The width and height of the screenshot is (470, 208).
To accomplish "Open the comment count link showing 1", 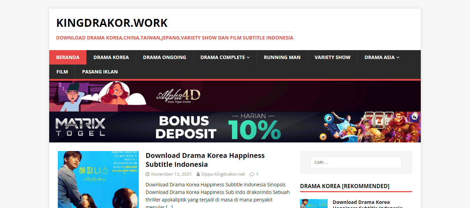I will pos(257,174).
